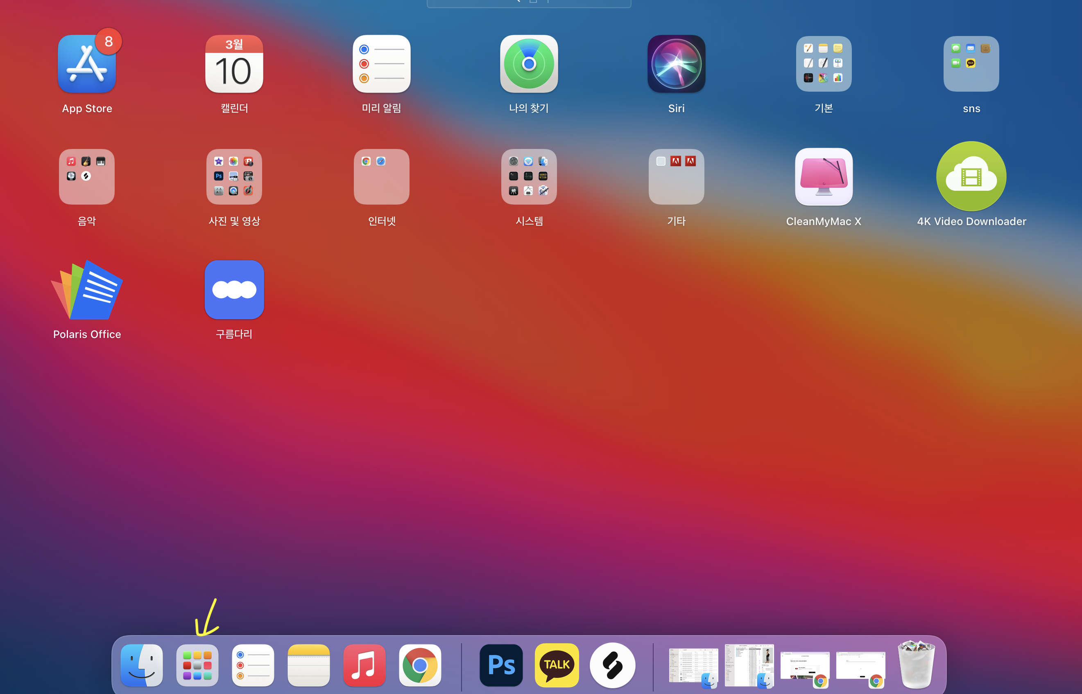Expand the 기본 folder
The height and width of the screenshot is (694, 1082).
click(824, 64)
